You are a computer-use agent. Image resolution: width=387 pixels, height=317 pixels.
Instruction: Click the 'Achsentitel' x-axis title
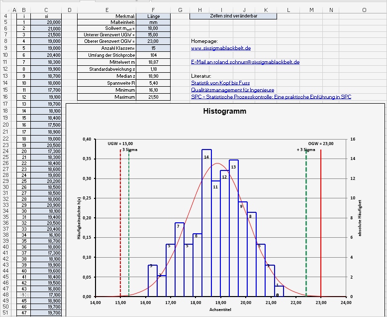point(221,310)
